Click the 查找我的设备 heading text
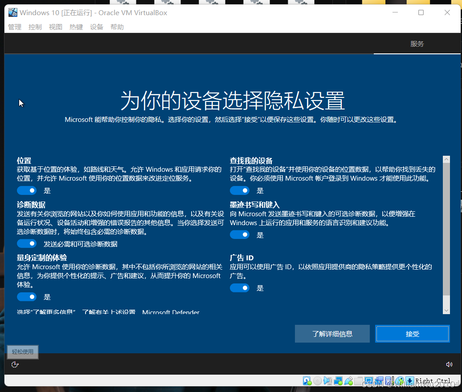This screenshot has height=392, width=462. pos(251,161)
